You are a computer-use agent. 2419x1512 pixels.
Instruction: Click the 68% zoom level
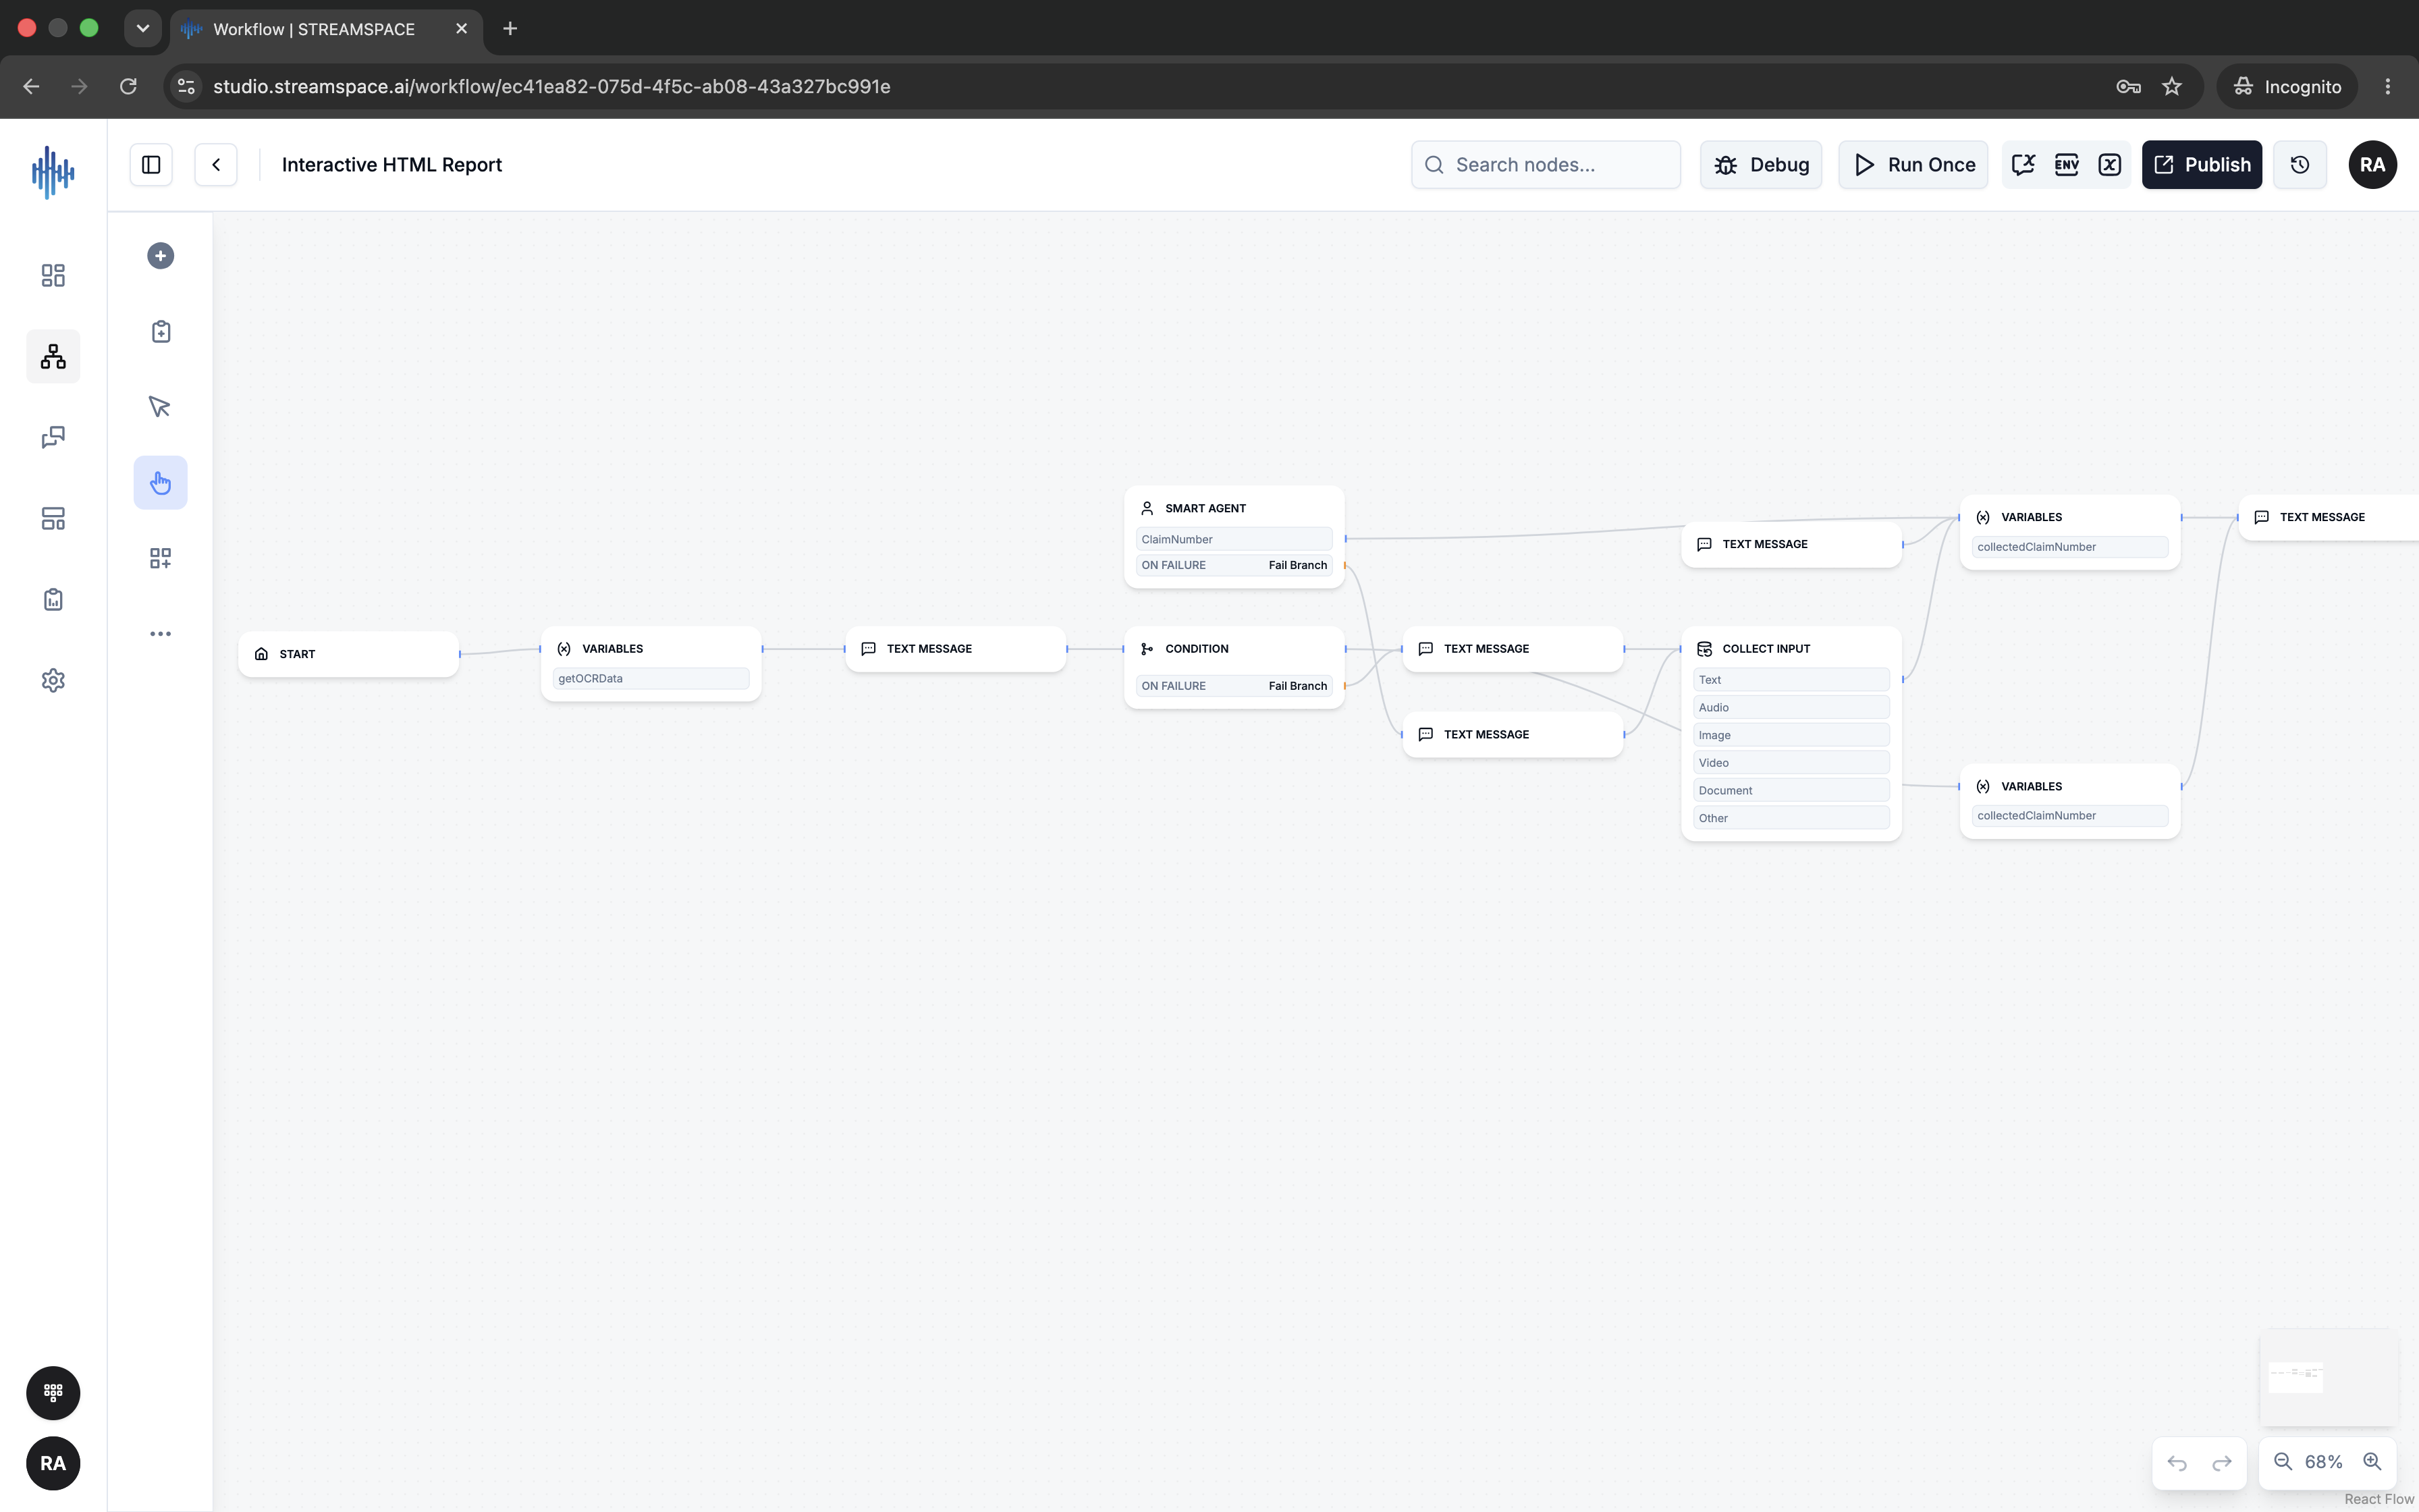click(x=2323, y=1462)
